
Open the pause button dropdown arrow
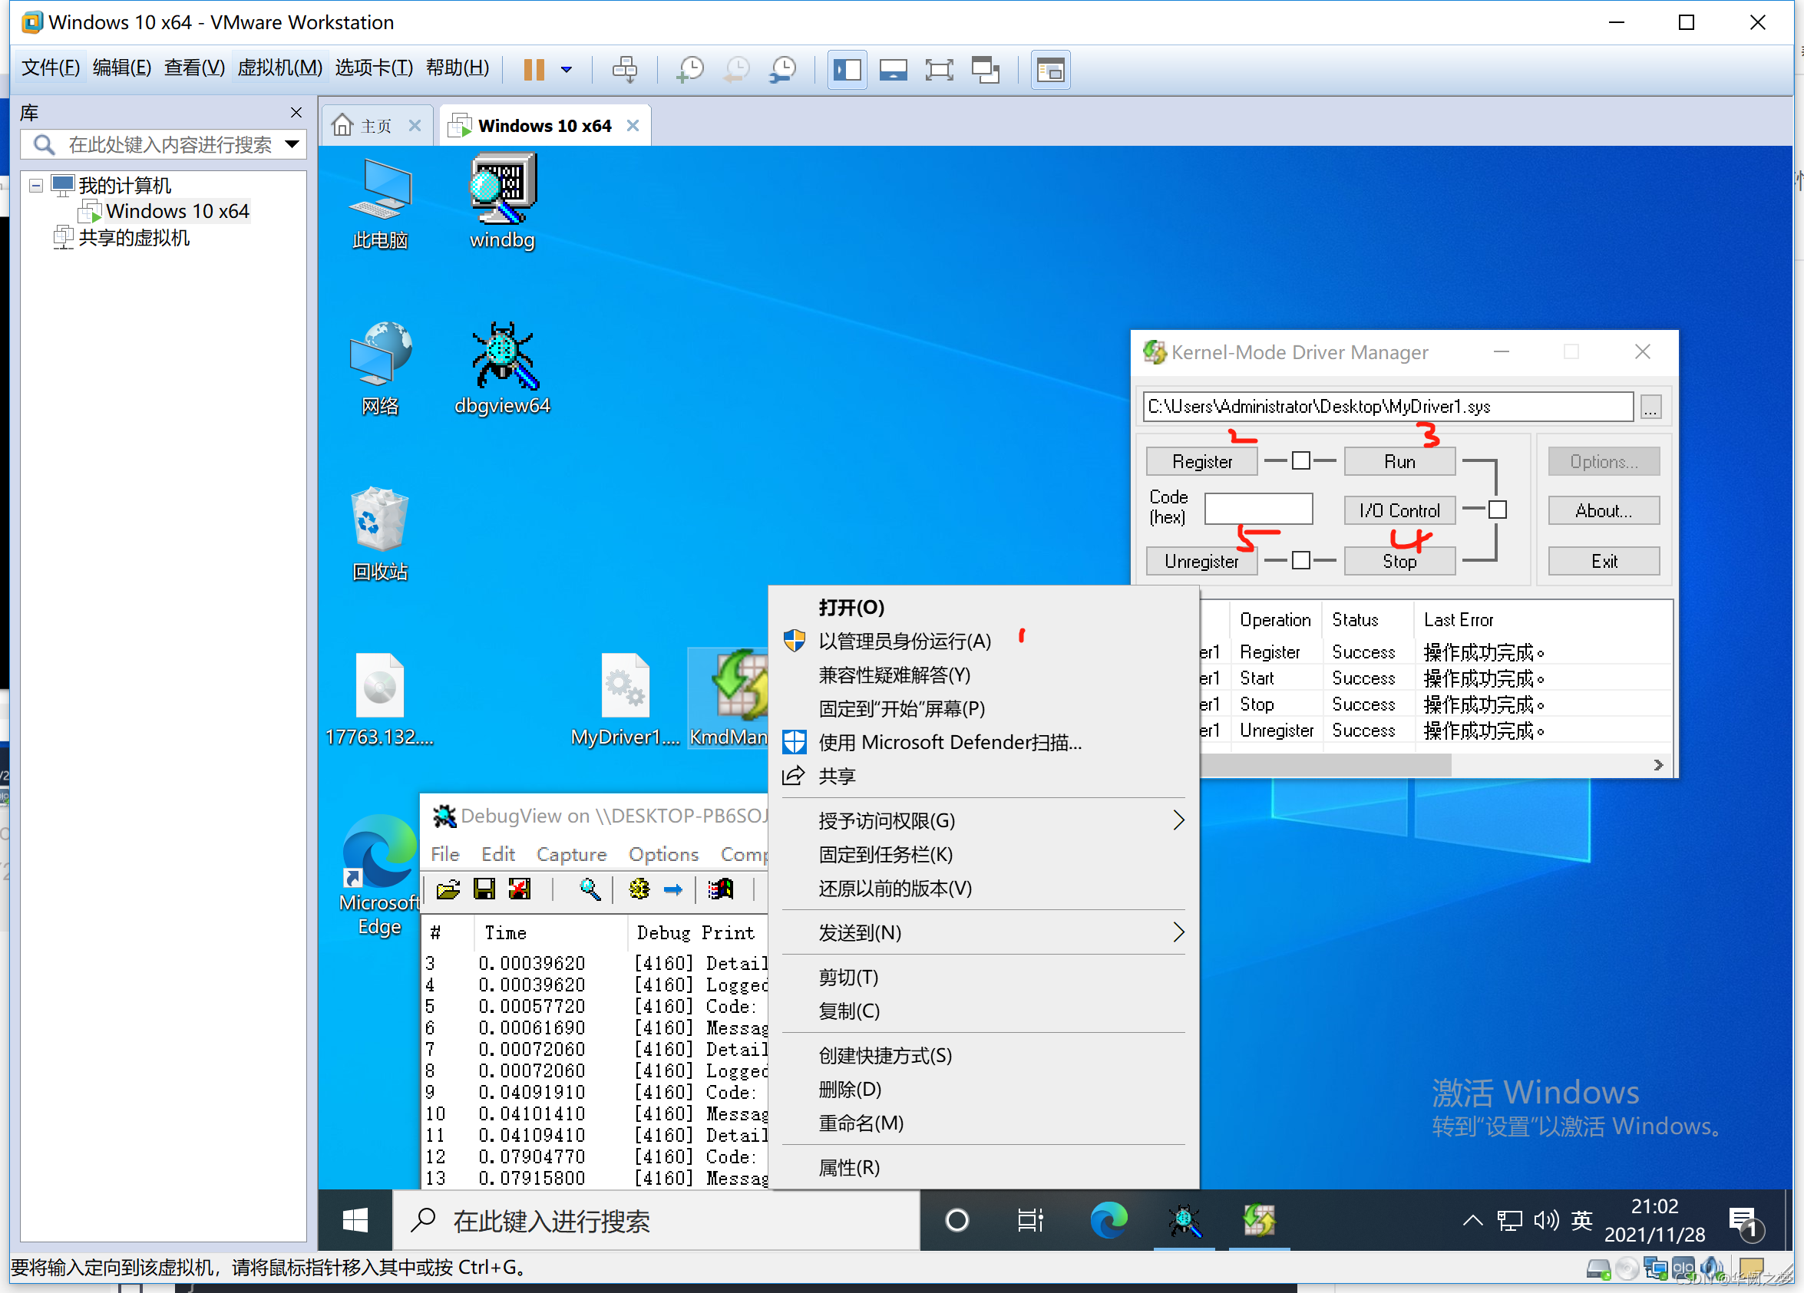[x=567, y=70]
